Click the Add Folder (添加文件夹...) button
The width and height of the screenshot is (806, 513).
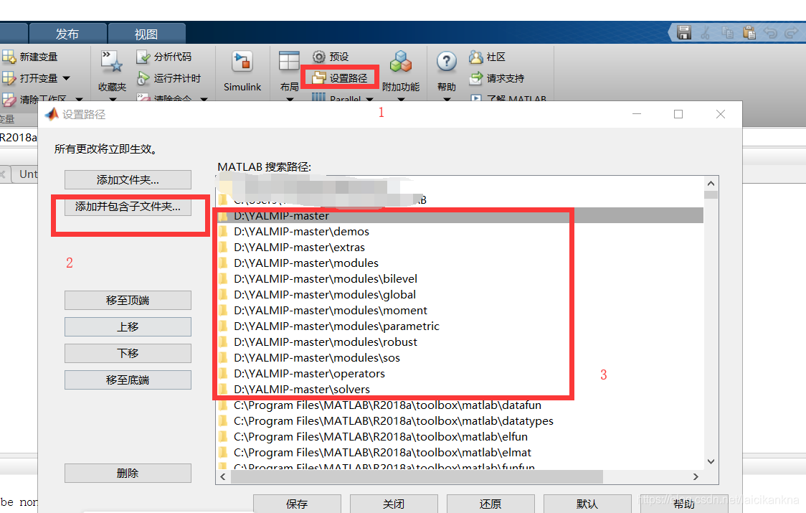pos(128,180)
